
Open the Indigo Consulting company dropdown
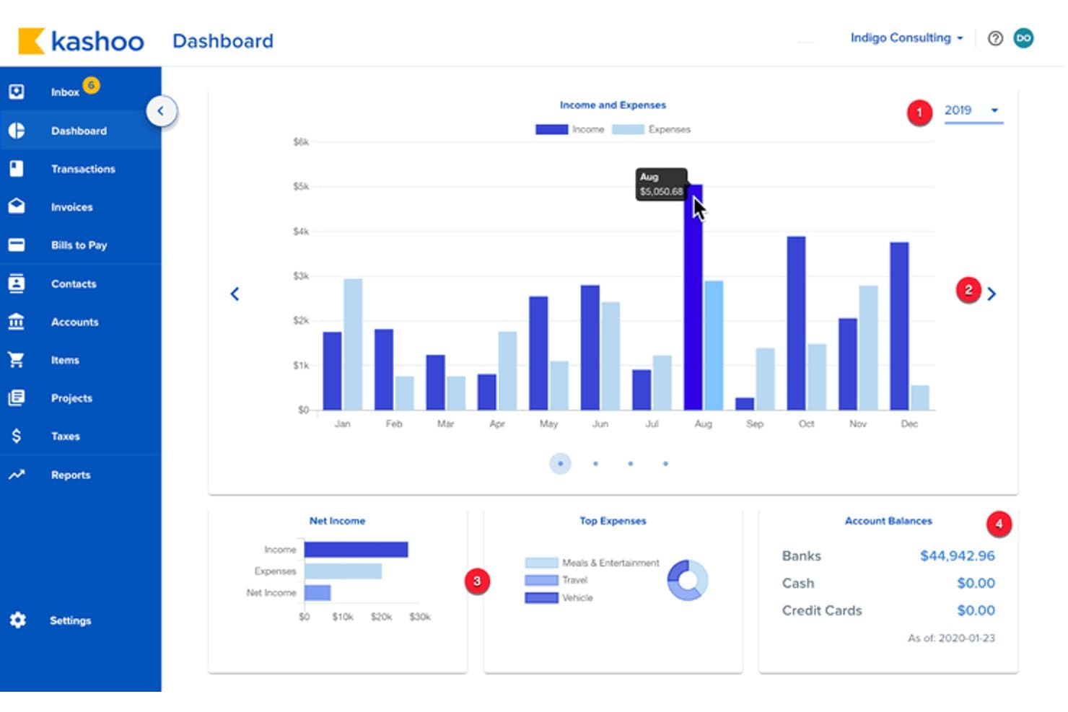tap(906, 38)
